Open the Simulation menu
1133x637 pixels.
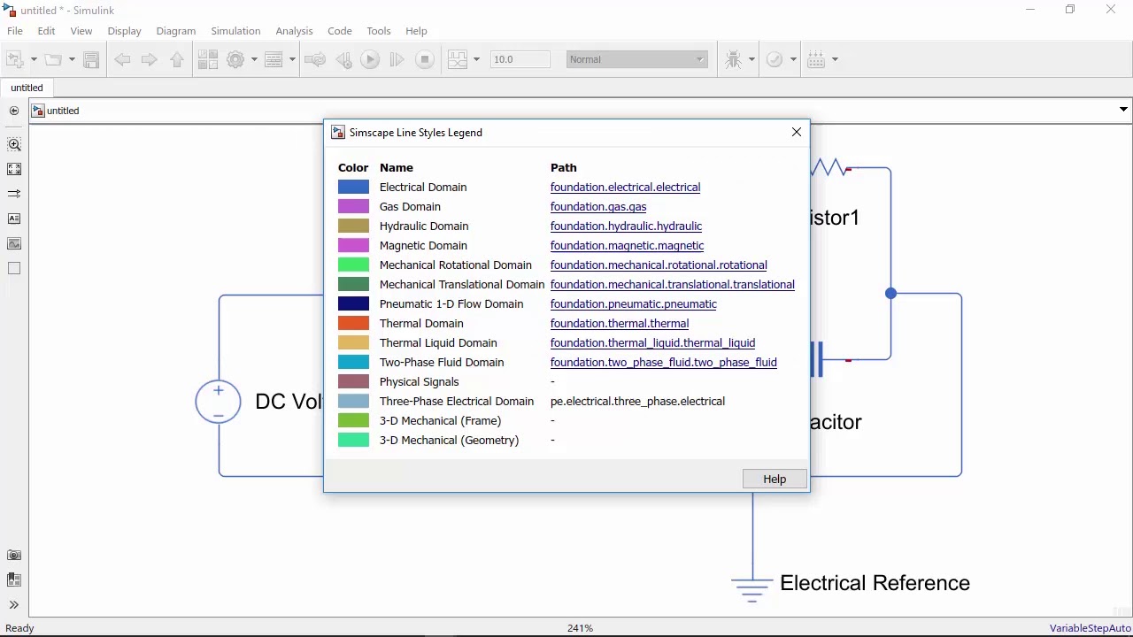pyautogui.click(x=235, y=31)
